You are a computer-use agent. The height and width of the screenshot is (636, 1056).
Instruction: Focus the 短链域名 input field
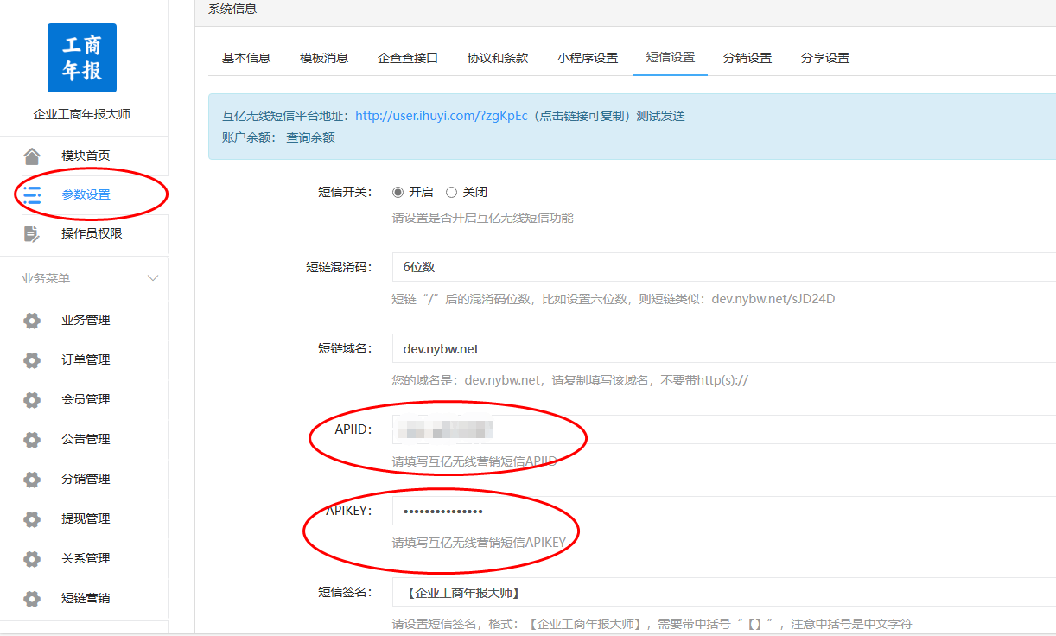click(x=724, y=349)
